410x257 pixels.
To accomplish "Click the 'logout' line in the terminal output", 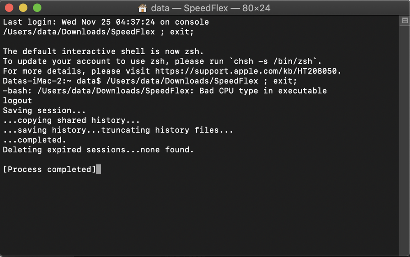I will pos(17,101).
